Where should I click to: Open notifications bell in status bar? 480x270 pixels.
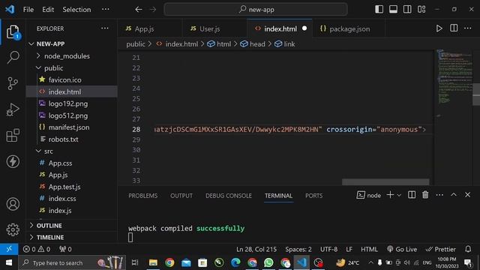(x=468, y=249)
